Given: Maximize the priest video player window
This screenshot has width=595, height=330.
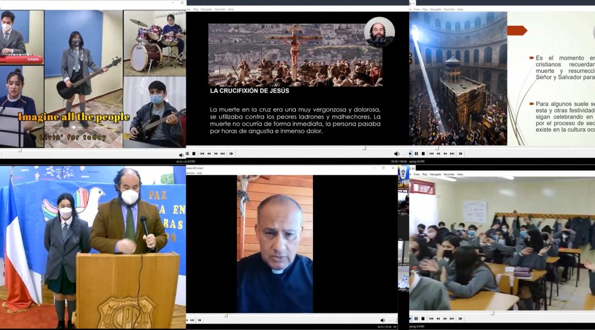Looking at the screenshot, I should [383, 168].
